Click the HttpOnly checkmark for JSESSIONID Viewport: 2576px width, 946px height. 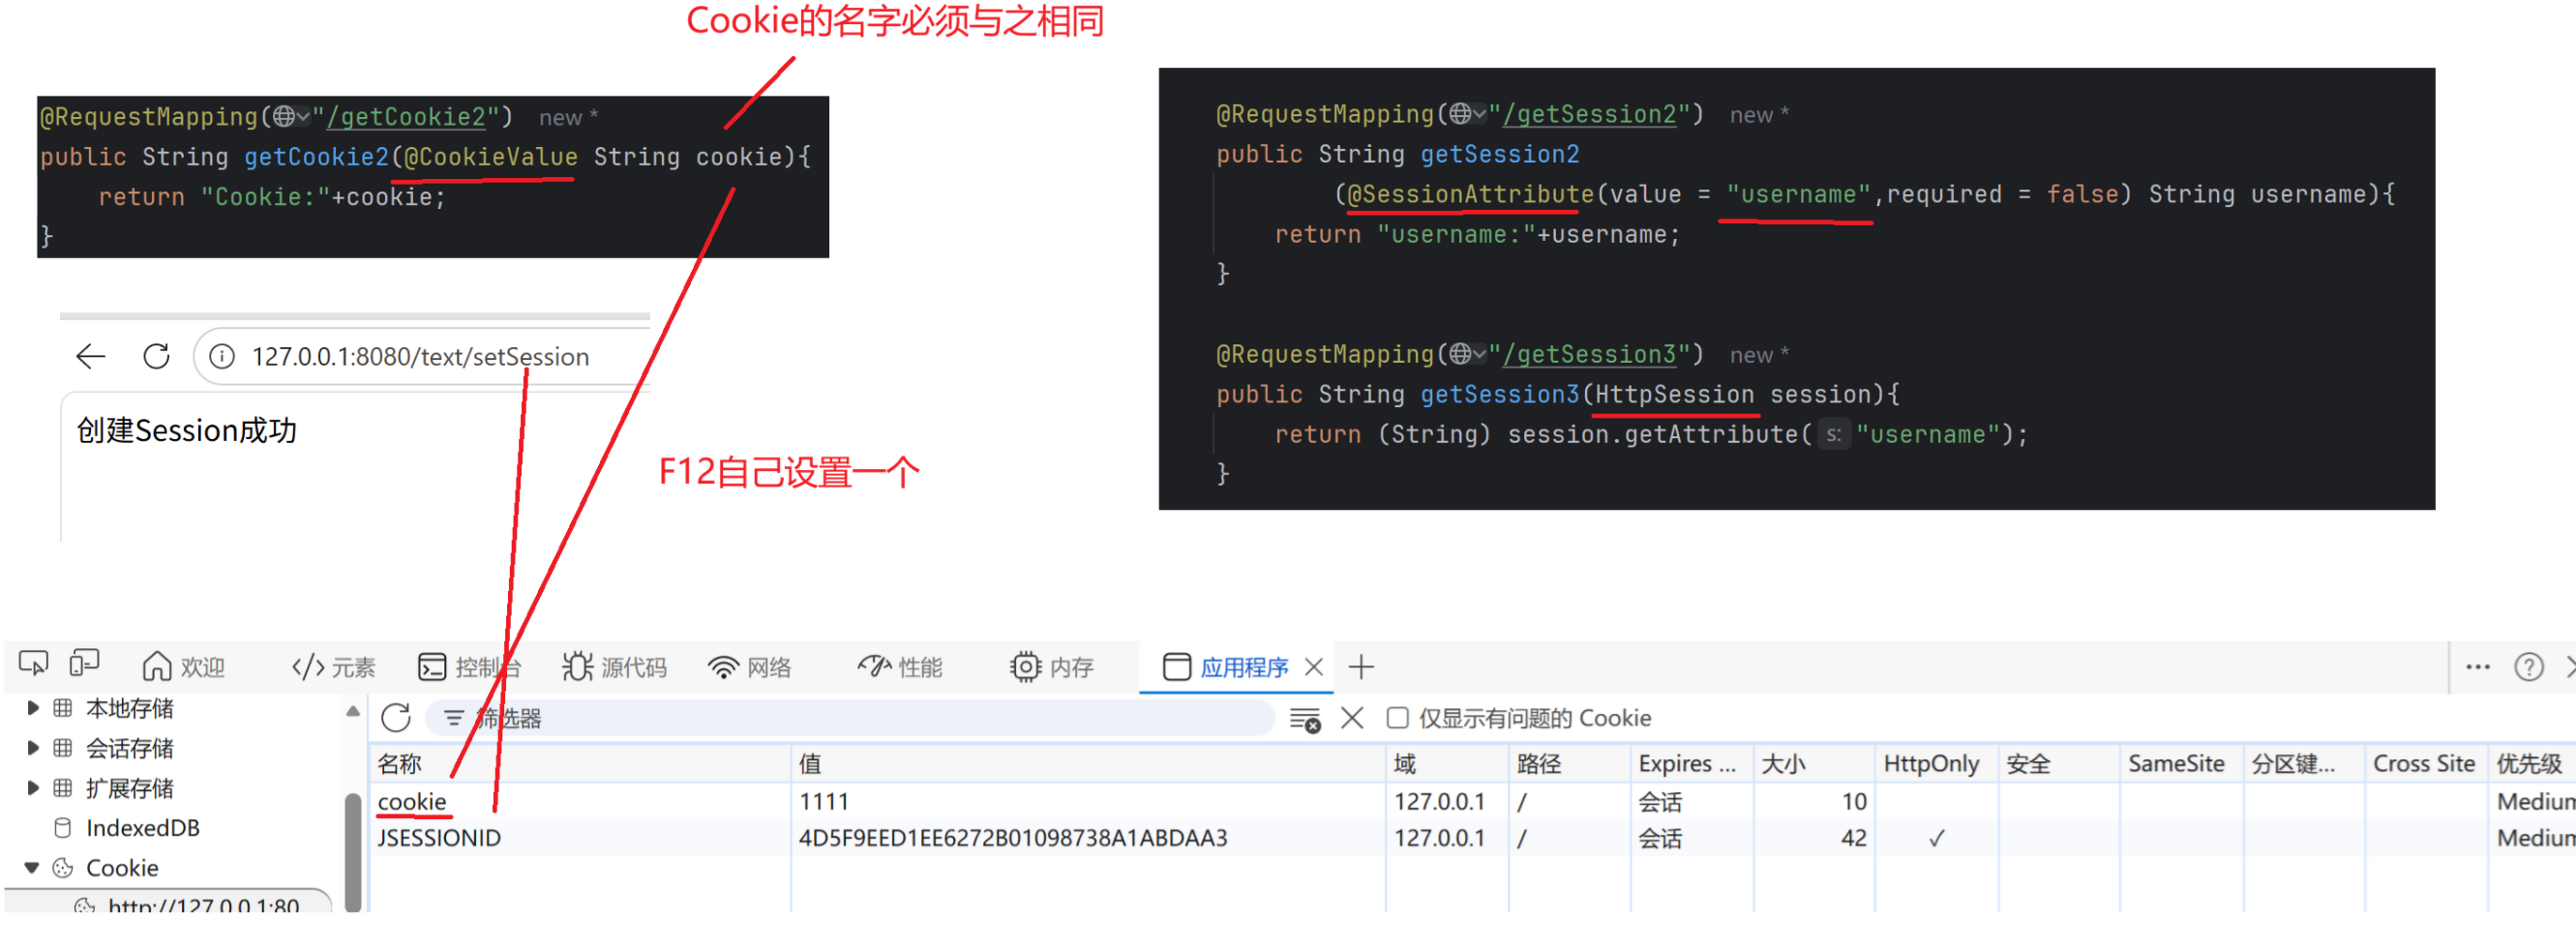tap(1936, 839)
